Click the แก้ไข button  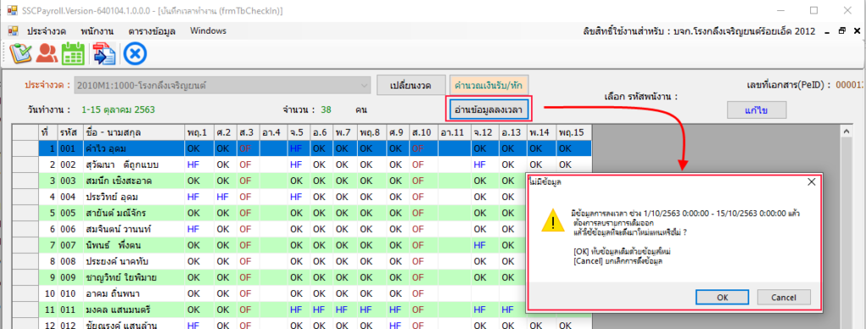click(x=756, y=111)
